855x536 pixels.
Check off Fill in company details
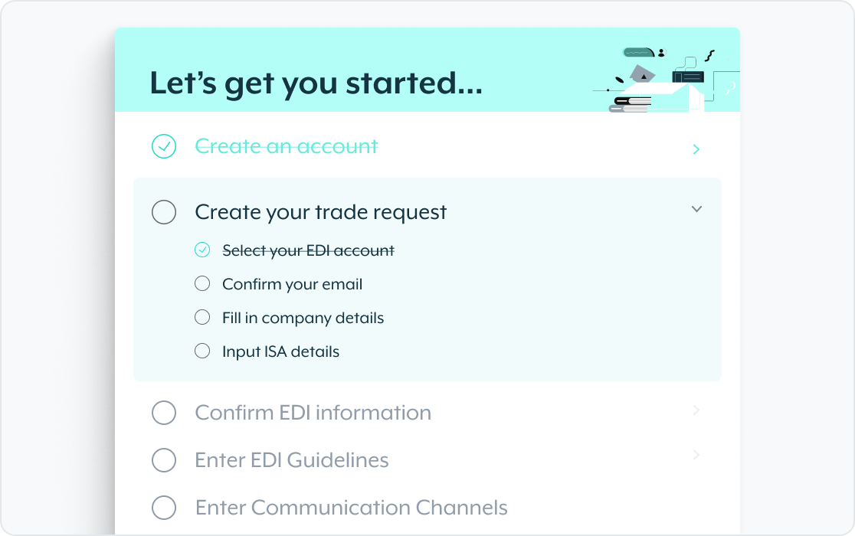coord(201,317)
